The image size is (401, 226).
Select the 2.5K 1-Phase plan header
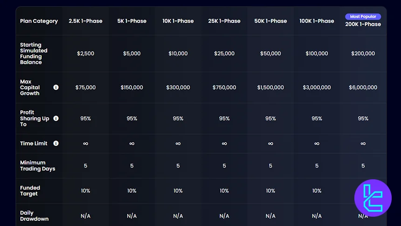click(85, 21)
